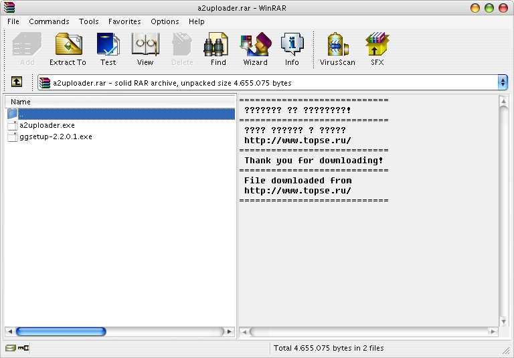Click the orange minimize window button
The width and height of the screenshot is (514, 358).
point(475,8)
